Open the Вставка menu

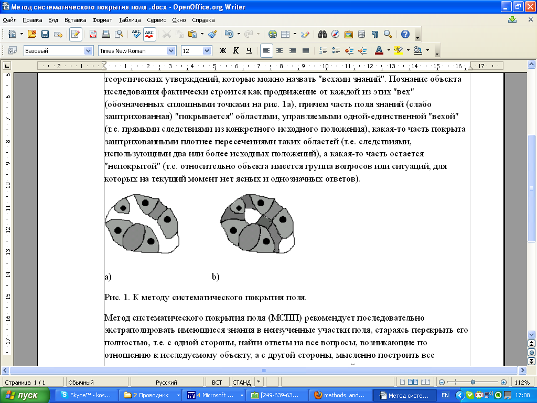76,20
